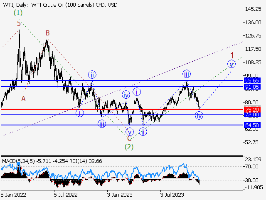Click the dark red 1 wave label
266x200 pixels.
click(x=232, y=55)
